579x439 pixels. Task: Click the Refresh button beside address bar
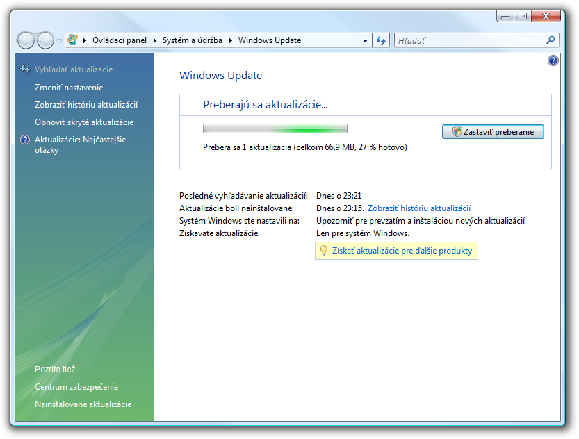[381, 40]
